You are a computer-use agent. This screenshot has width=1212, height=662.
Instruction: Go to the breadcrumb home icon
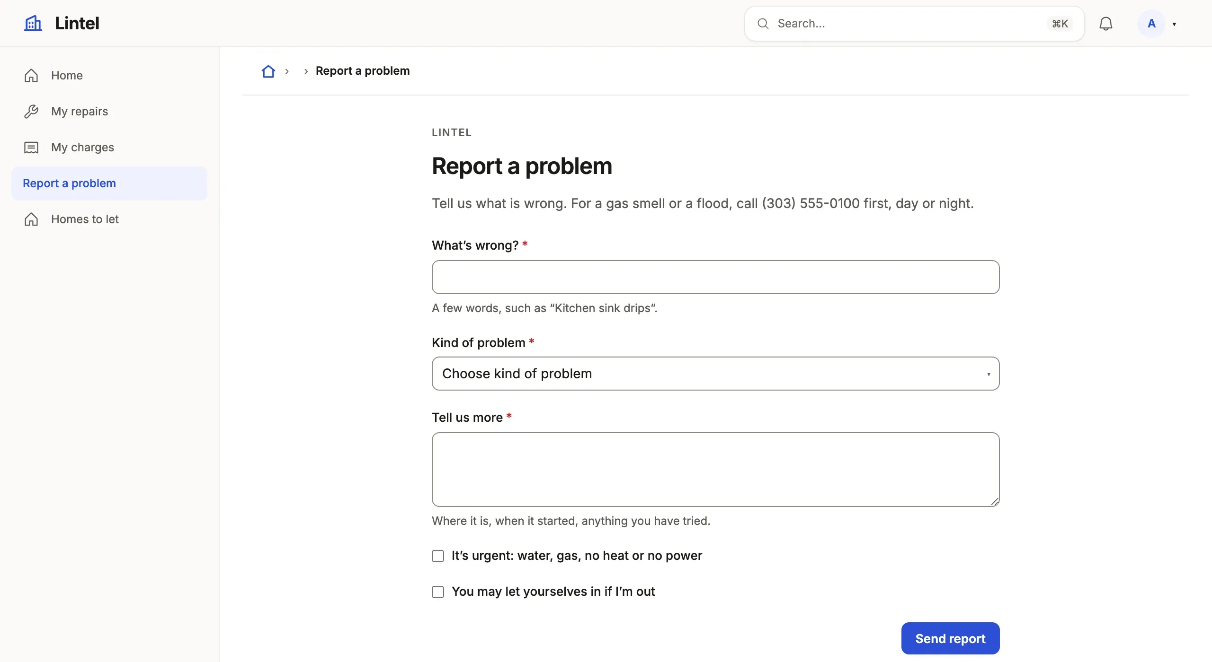pos(268,71)
